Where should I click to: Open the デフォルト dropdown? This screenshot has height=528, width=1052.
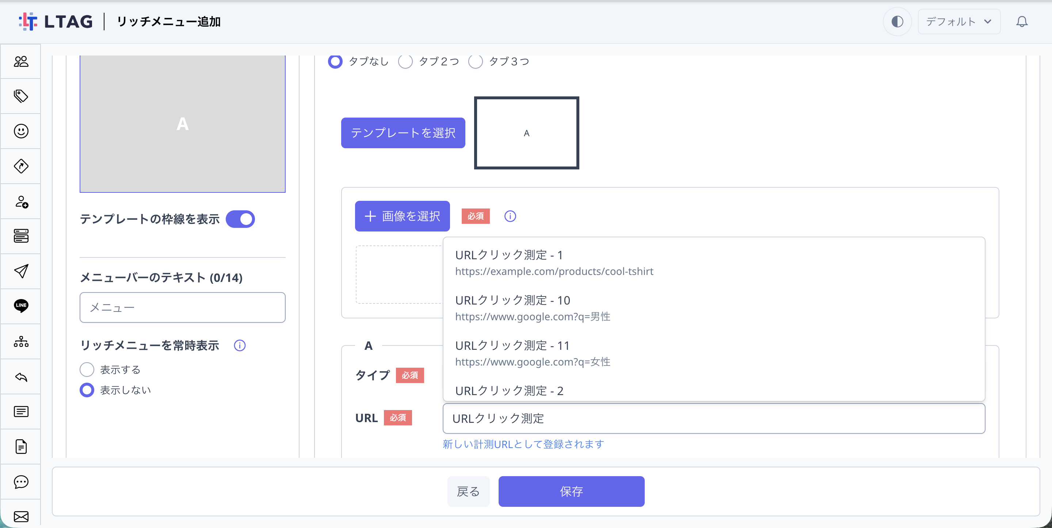coord(958,22)
